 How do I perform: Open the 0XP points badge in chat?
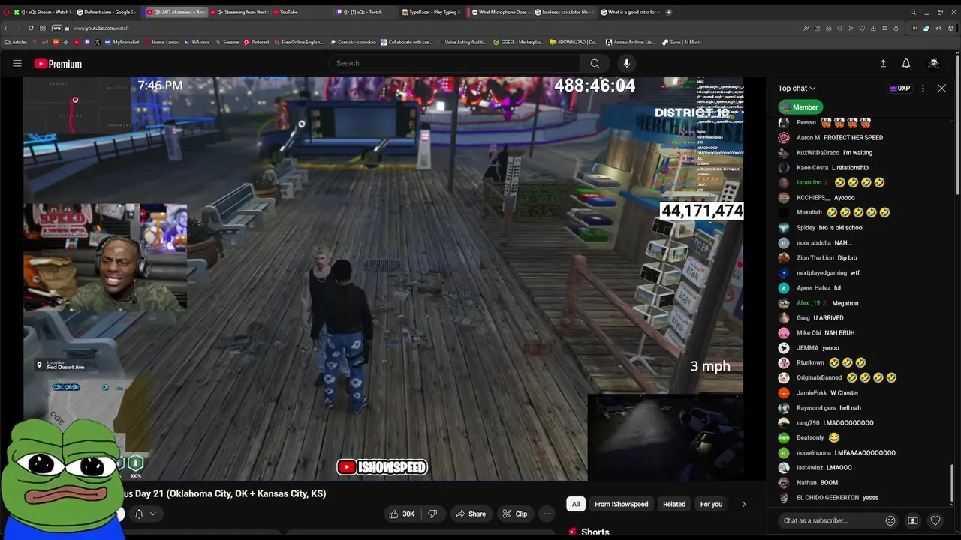point(899,88)
